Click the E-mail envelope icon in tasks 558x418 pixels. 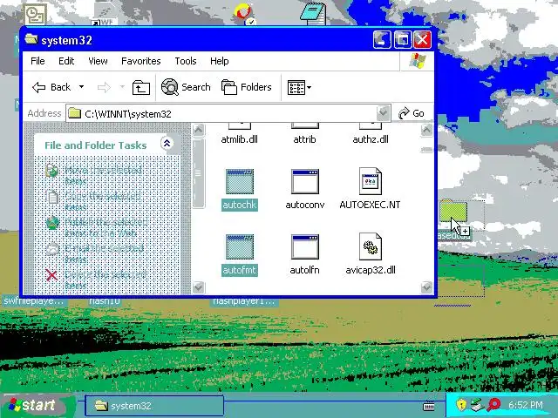[x=52, y=249]
